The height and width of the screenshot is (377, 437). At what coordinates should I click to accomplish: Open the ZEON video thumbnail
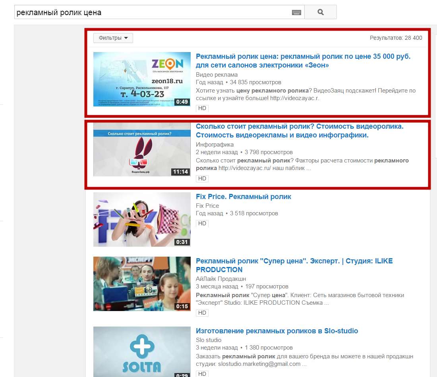(142, 79)
